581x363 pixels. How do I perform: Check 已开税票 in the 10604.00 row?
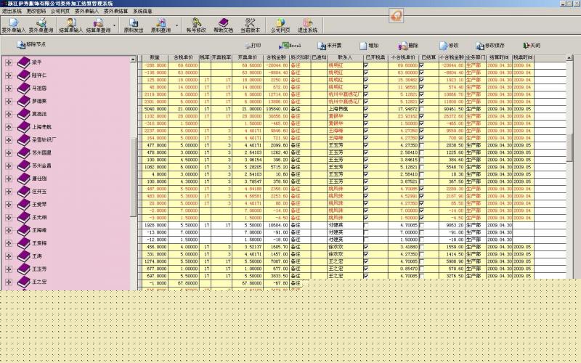coord(366,225)
